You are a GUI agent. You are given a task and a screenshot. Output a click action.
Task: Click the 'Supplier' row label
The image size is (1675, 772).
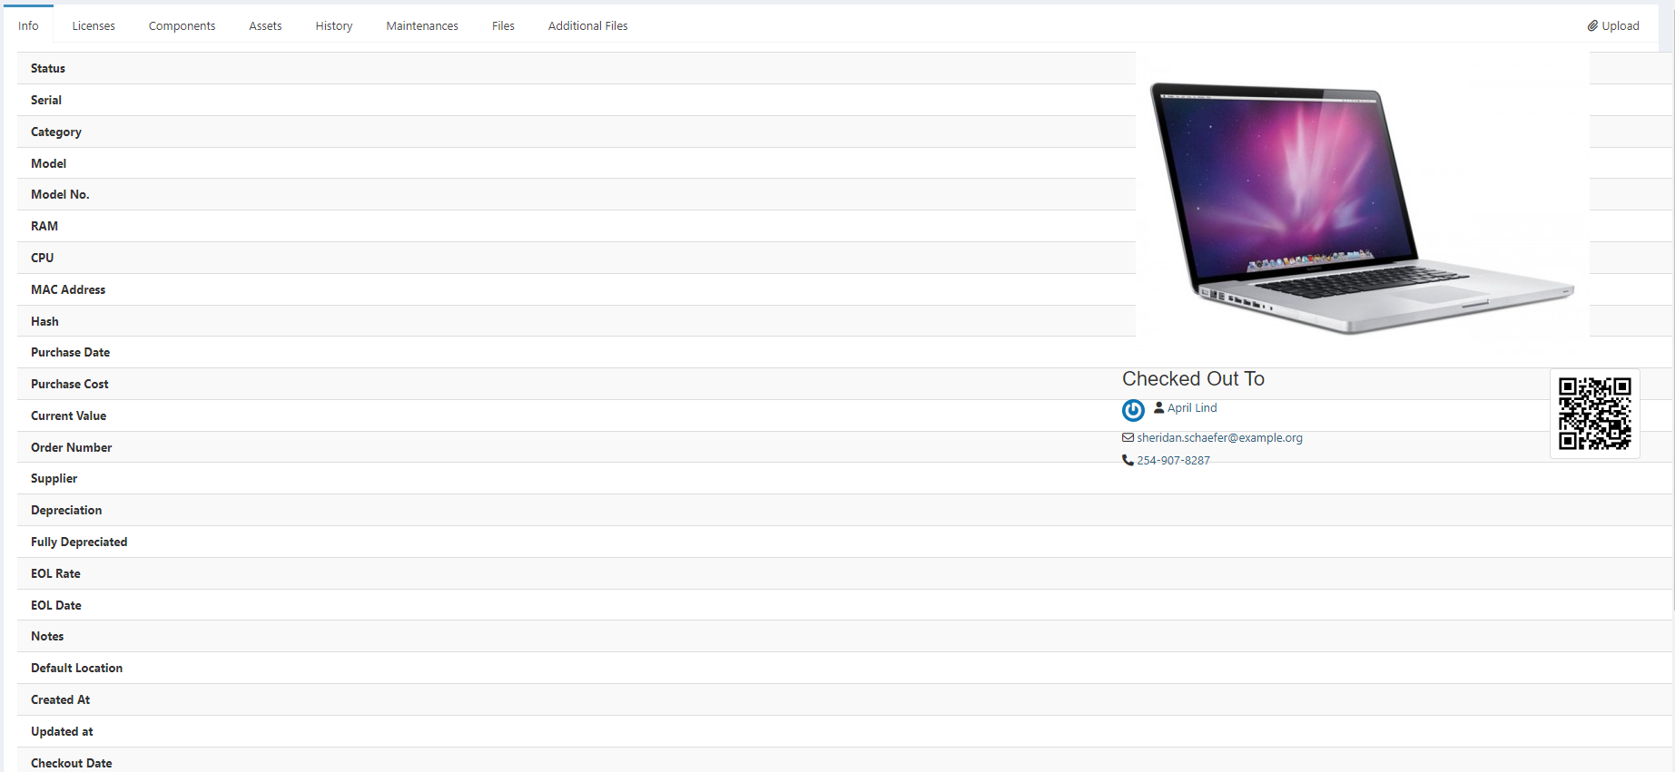(x=54, y=478)
